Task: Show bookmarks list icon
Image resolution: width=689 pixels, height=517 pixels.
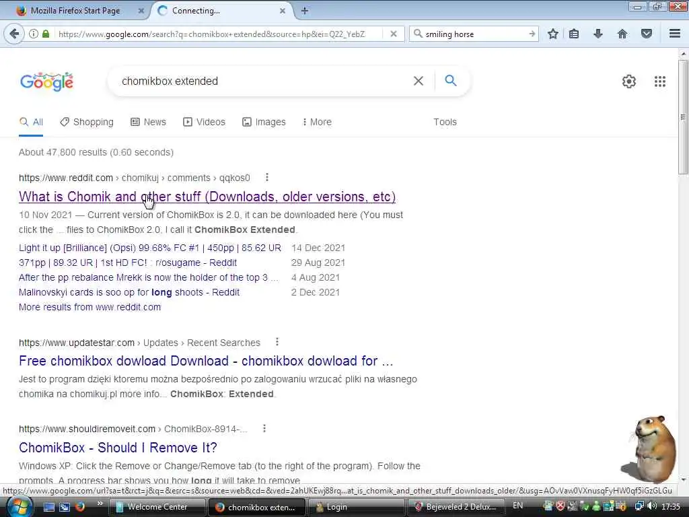Action: coord(574,34)
